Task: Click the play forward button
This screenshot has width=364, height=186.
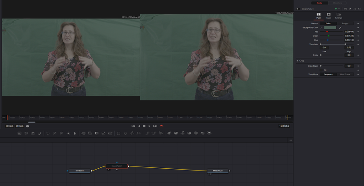Action: click(x=150, y=126)
